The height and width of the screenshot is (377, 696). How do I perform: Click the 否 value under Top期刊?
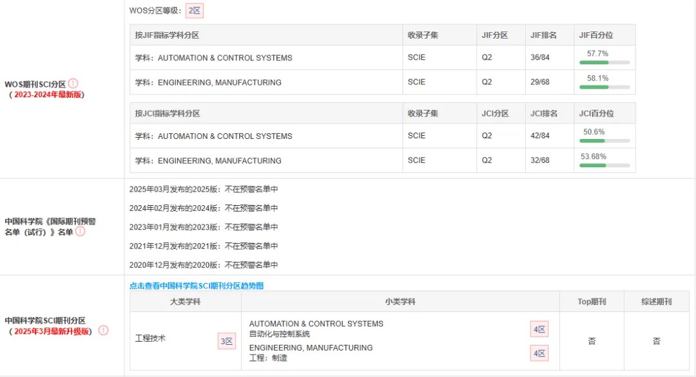[592, 341]
